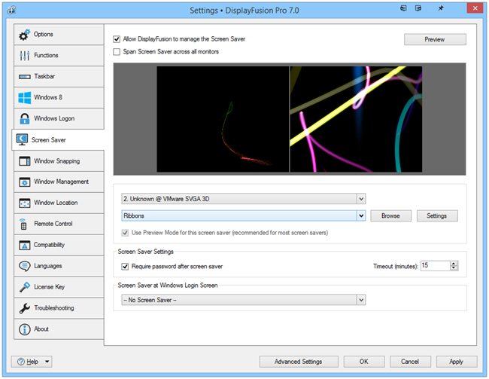Open the Windows Login Screen saver dropdown

(x=361, y=301)
